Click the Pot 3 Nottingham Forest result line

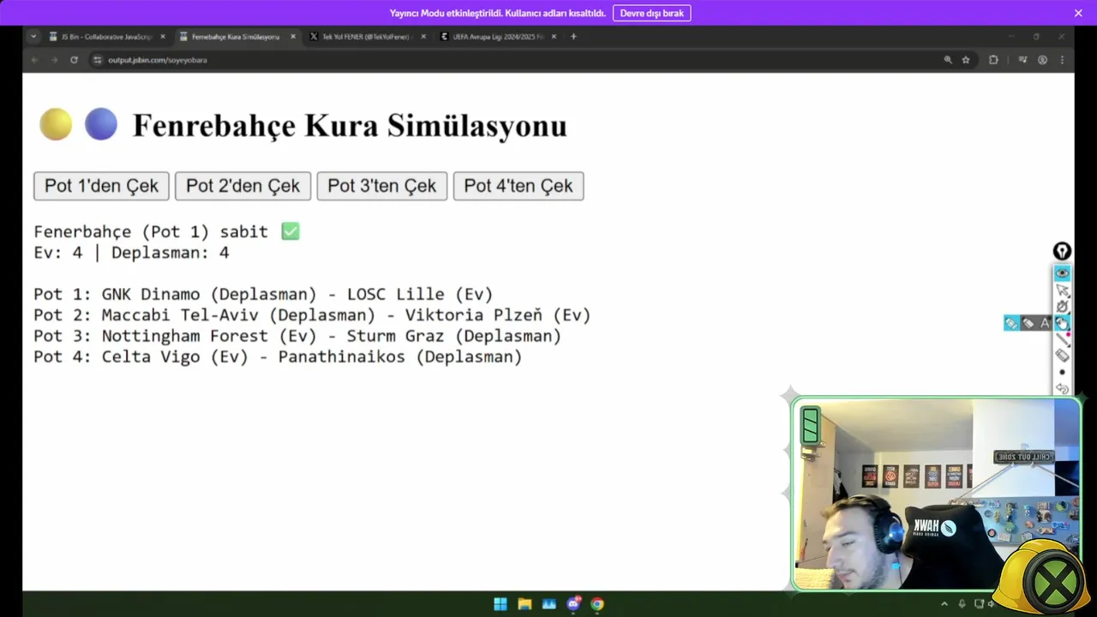coord(297,336)
